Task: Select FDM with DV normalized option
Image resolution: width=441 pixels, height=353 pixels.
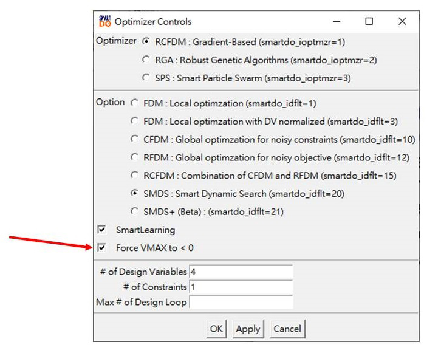Action: pos(134,121)
